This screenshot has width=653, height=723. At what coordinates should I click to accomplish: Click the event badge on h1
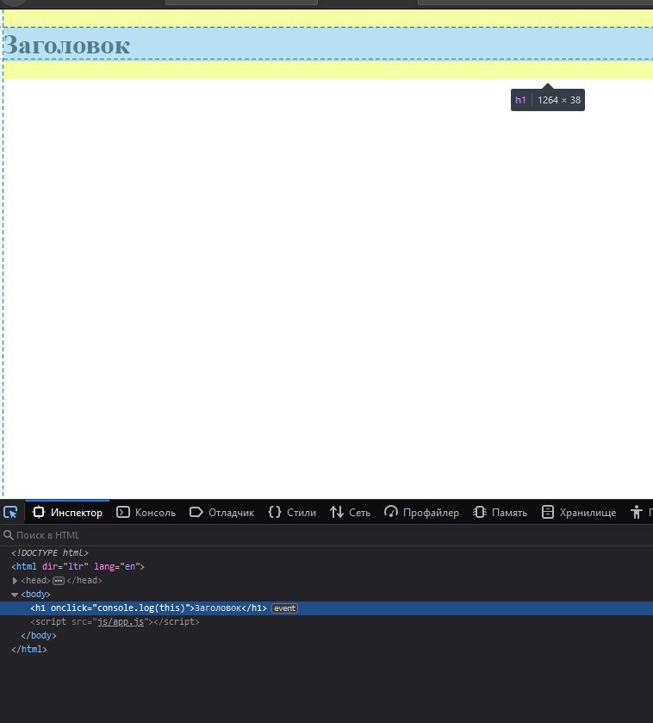click(285, 608)
